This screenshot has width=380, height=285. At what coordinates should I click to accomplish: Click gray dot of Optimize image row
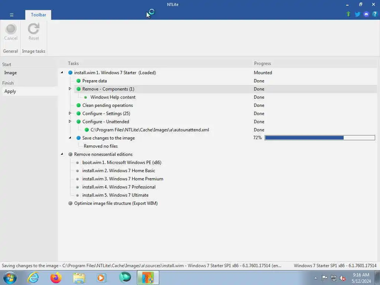pyautogui.click(x=70, y=203)
